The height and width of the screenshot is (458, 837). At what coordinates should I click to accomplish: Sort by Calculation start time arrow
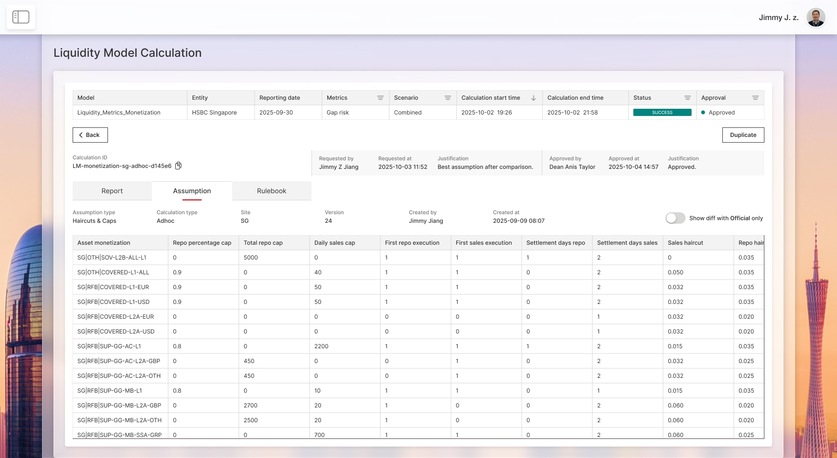point(534,98)
